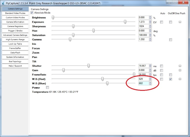Open the Camera Registers page
Image resolution: width=190 pixels, height=137 pixels.
click(x=15, y=26)
